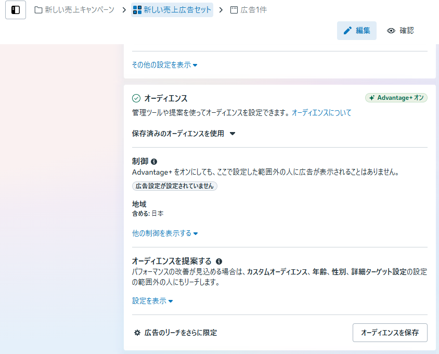Viewport: 439px width, 354px height.
Task: Expand 設定を表示 under audience suggestion
Action: 152,301
